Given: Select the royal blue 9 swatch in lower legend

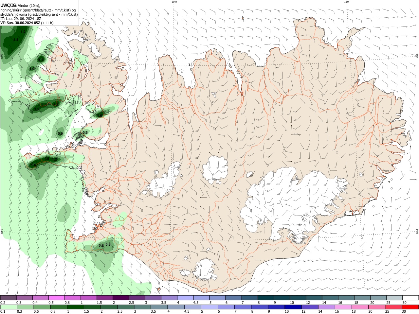Looking at the screenshot, I should pyautogui.click(x=277, y=307).
